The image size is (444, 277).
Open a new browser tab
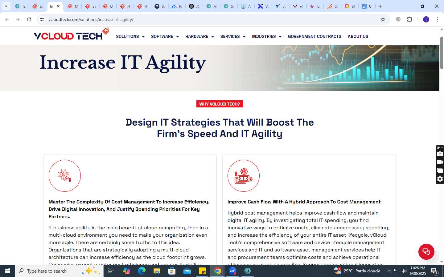point(381,6)
